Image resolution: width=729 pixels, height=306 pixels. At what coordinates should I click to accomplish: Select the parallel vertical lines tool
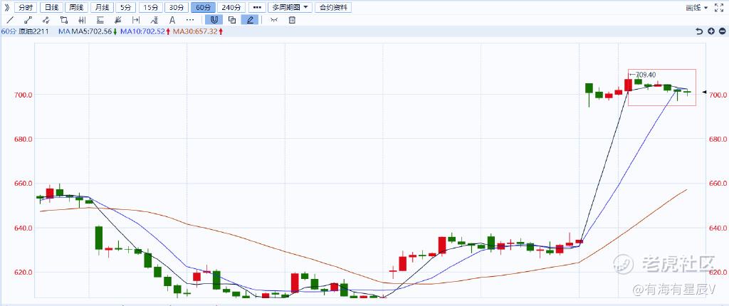pos(82,20)
